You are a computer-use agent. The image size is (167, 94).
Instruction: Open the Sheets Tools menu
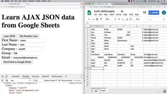coord(131,15)
